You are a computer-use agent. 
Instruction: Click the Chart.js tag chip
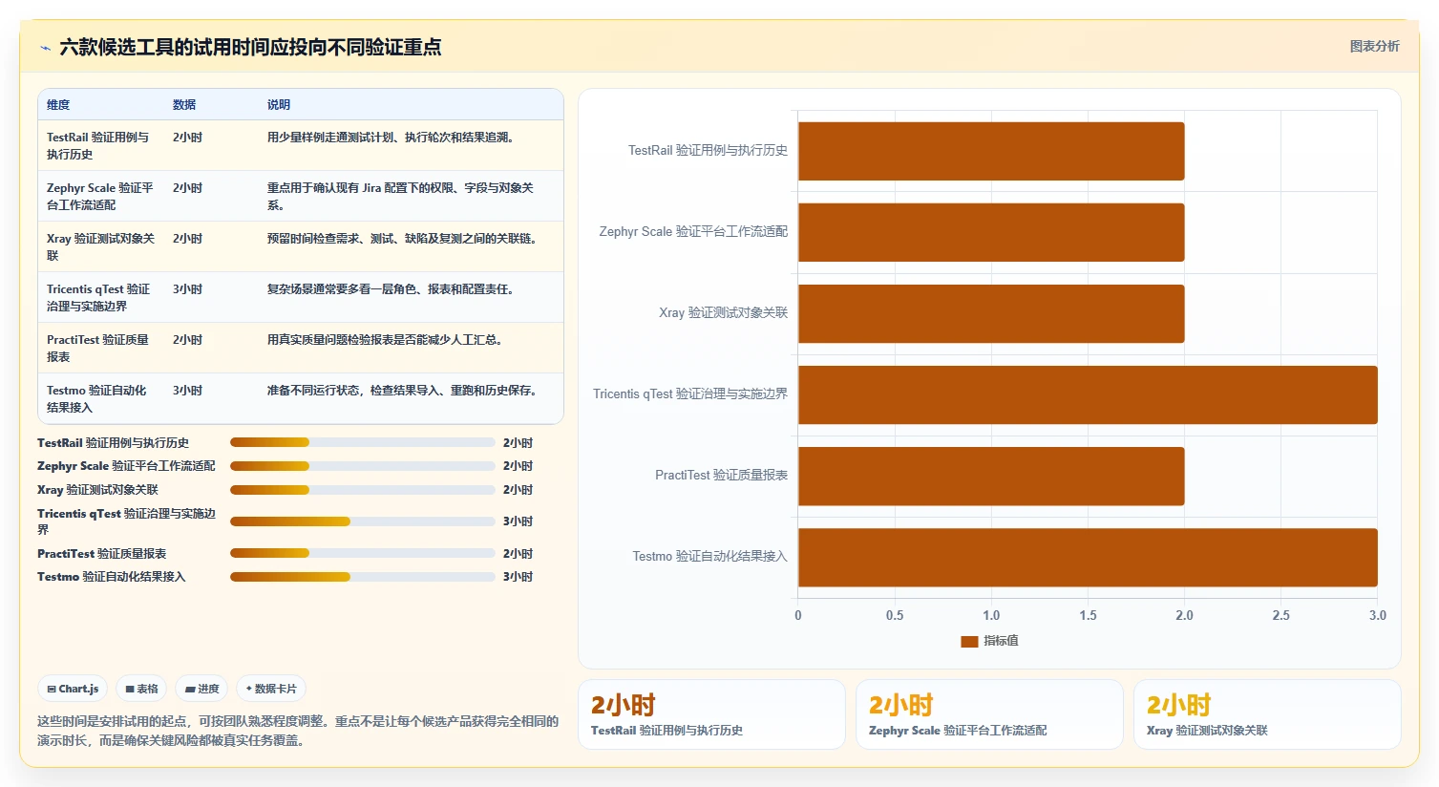pyautogui.click(x=74, y=689)
